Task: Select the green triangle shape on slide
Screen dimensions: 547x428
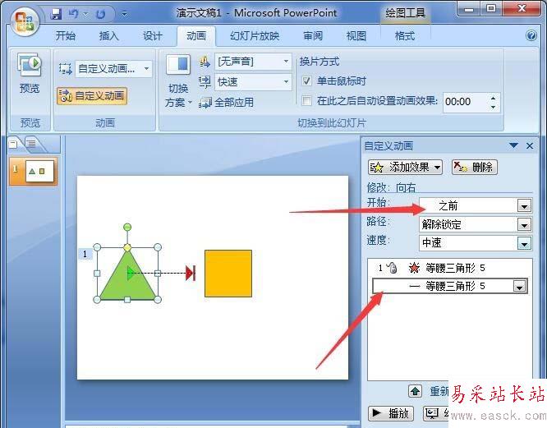Action: pyautogui.click(x=127, y=275)
